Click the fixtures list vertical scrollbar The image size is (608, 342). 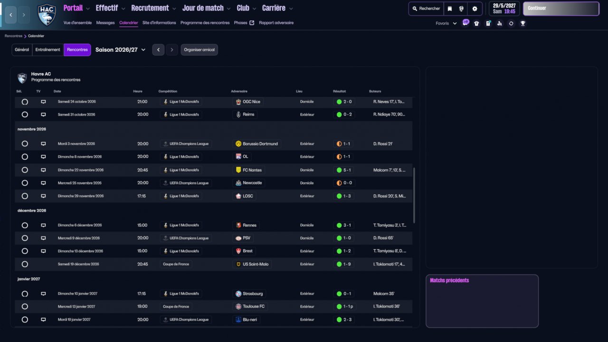coord(414,195)
